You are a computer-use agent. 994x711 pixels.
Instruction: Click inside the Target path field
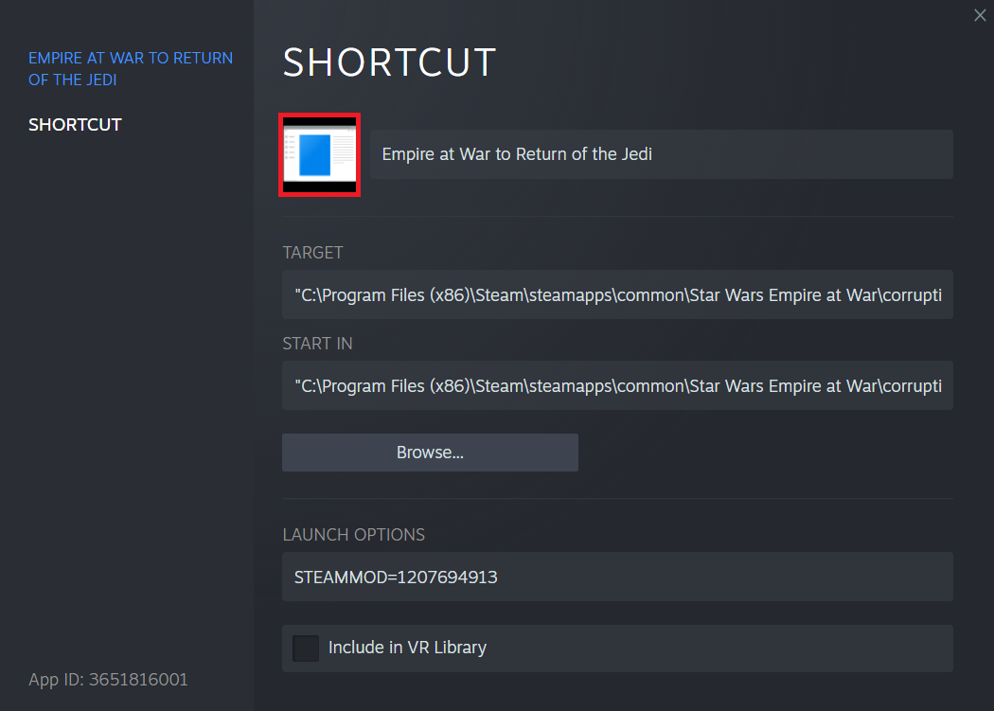[x=617, y=295]
